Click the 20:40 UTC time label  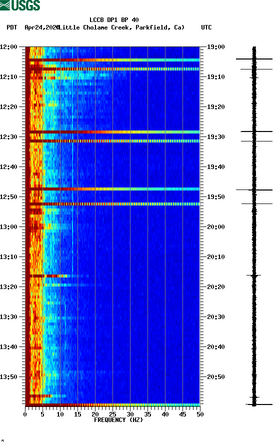coord(216,347)
